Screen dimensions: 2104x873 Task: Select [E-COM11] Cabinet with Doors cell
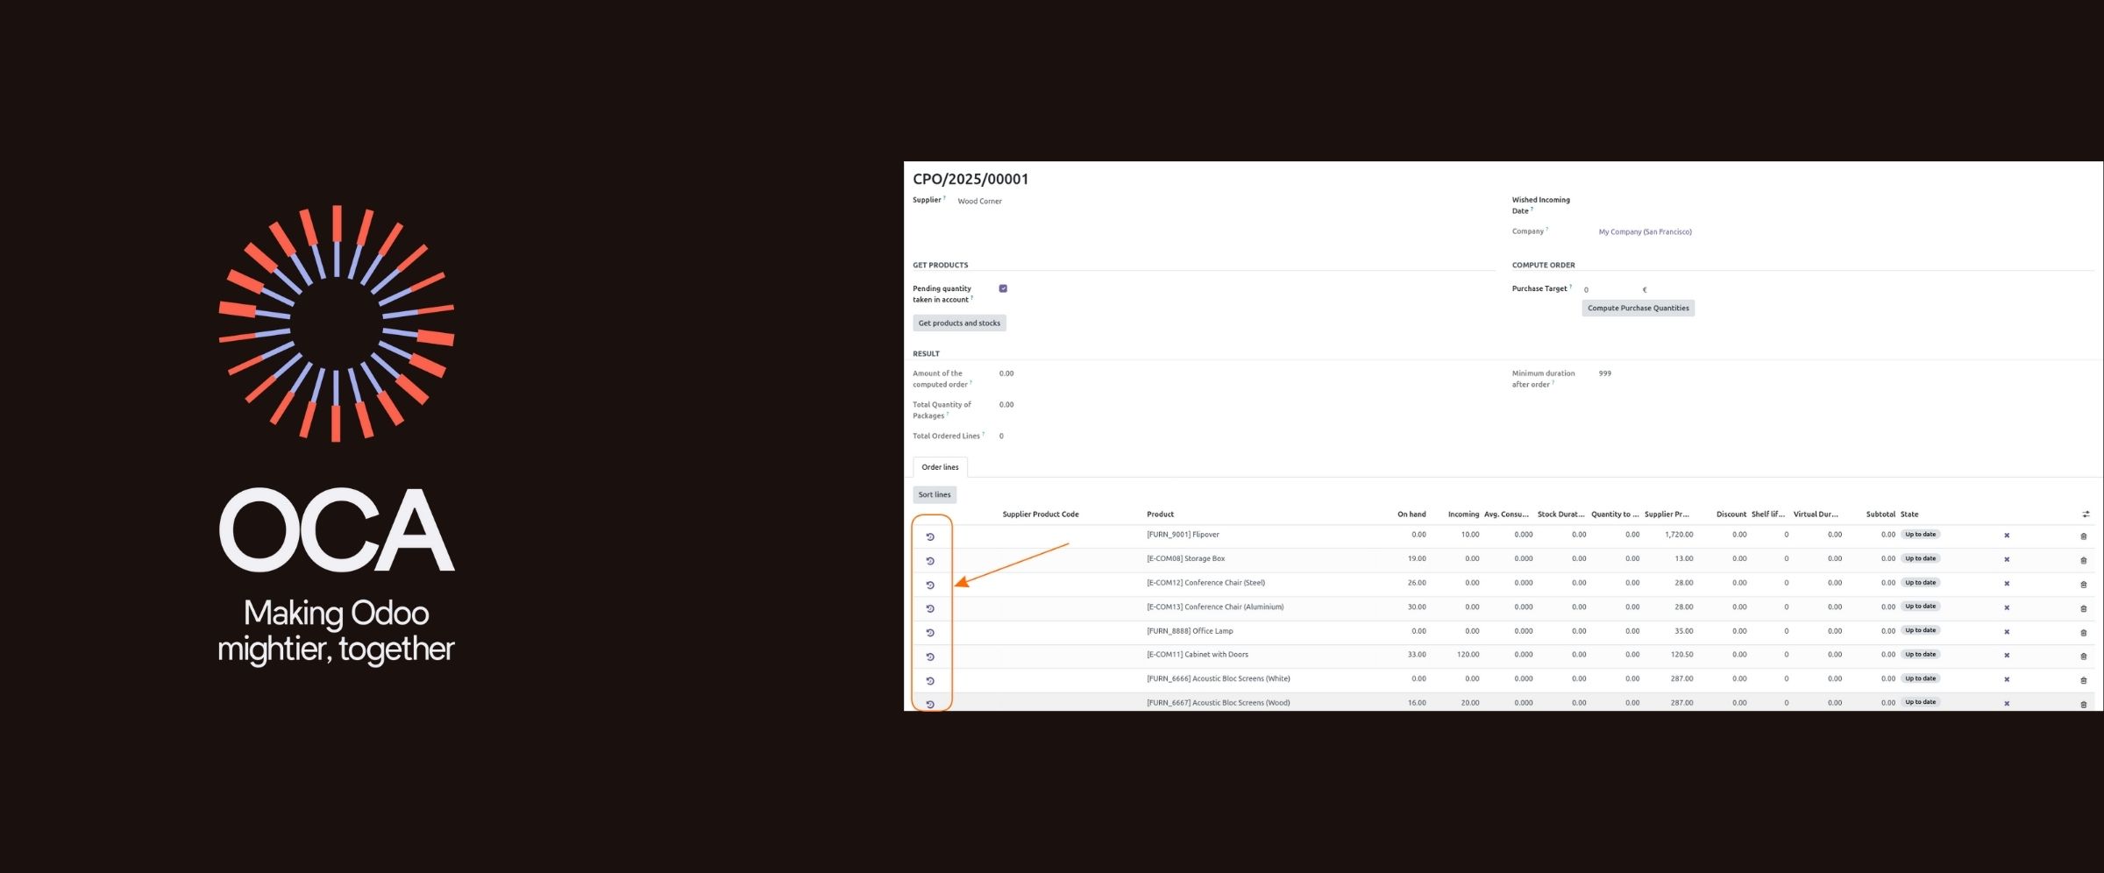tap(1198, 655)
